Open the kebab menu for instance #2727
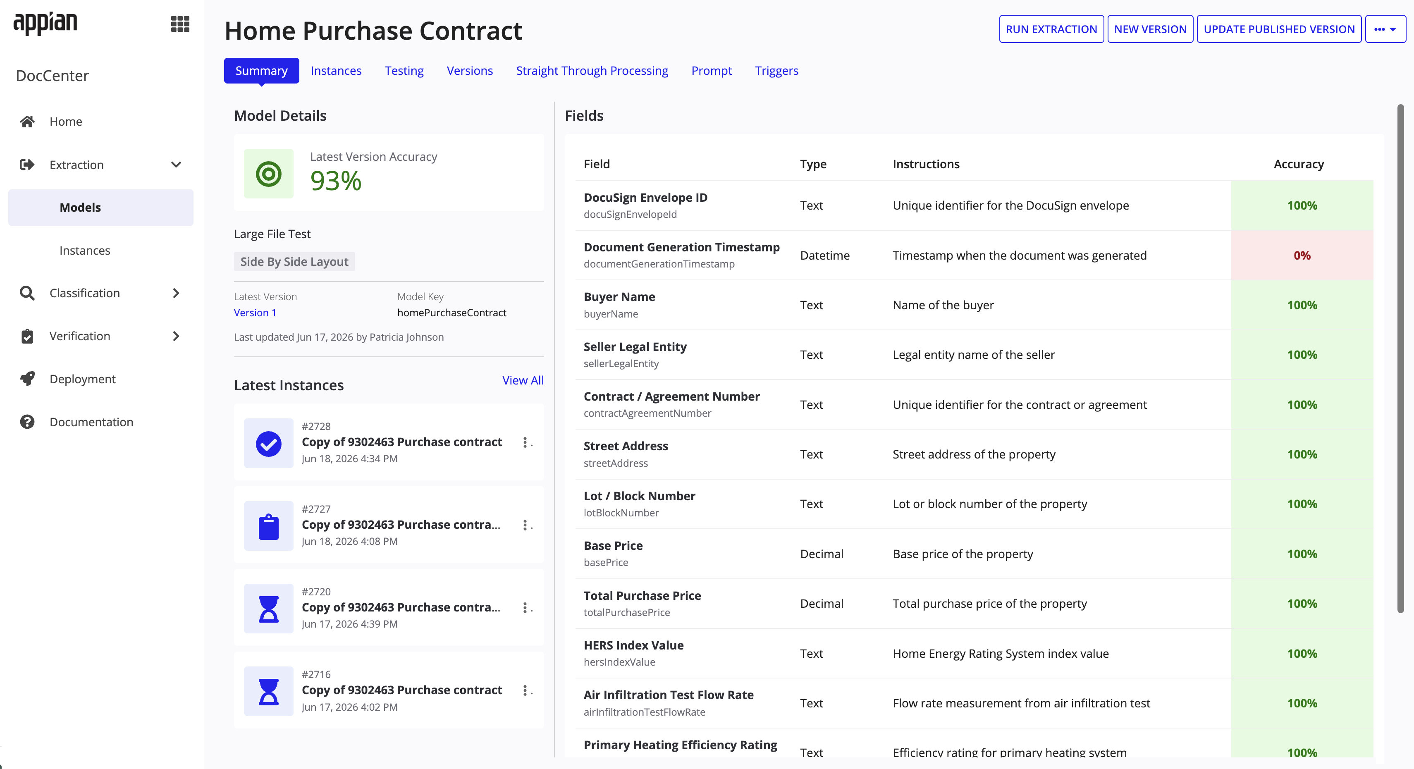 pyautogui.click(x=525, y=525)
